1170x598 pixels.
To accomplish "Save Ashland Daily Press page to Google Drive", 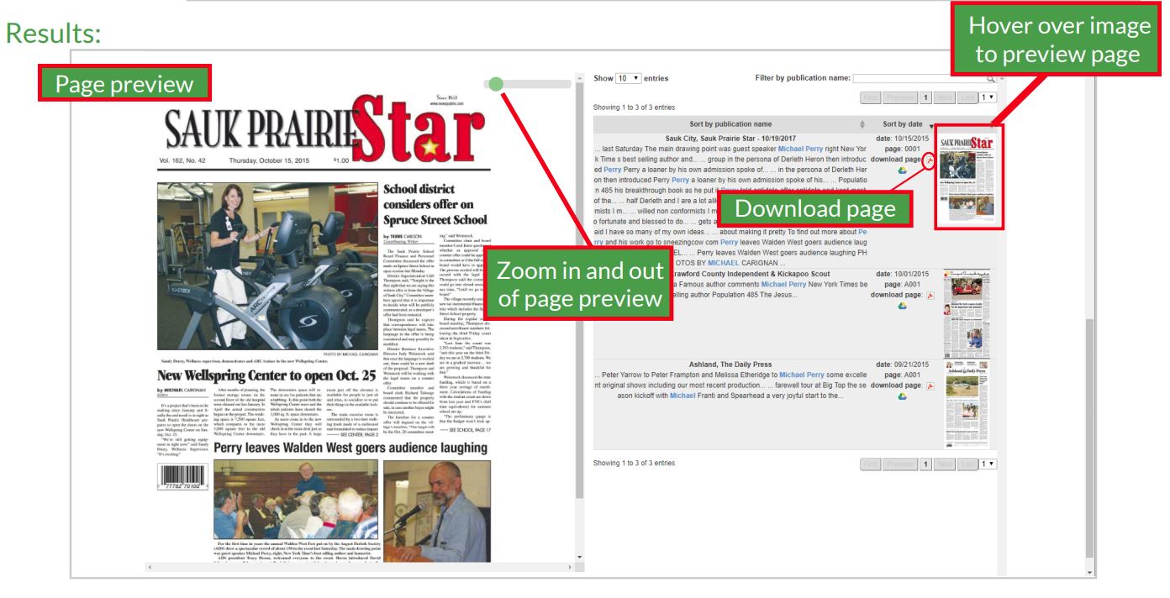I will click(902, 397).
